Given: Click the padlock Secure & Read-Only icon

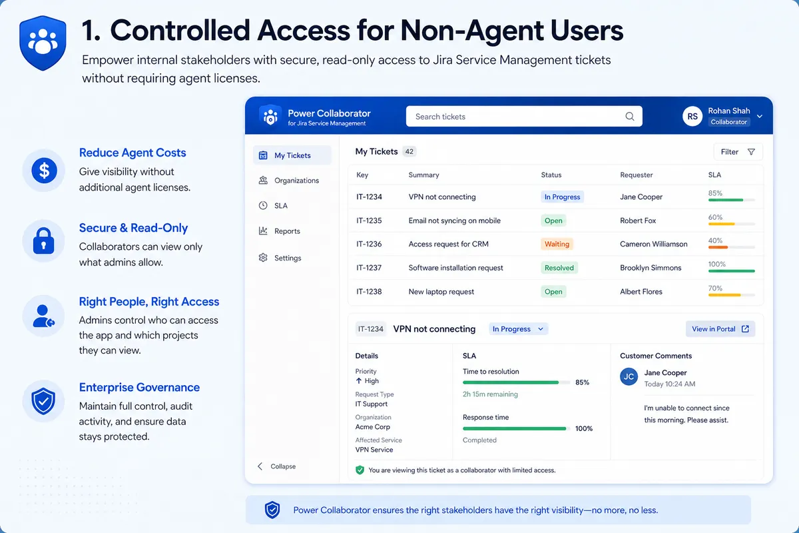Looking at the screenshot, I should coord(44,241).
